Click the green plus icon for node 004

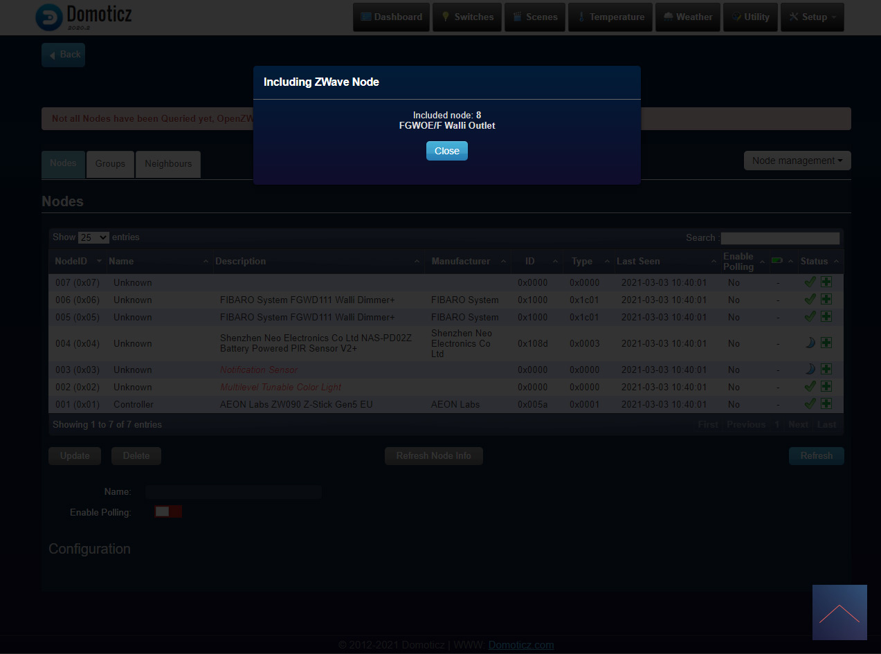tap(826, 343)
